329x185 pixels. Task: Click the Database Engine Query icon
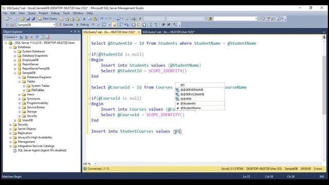[62, 18]
